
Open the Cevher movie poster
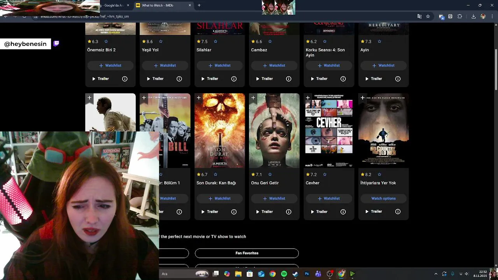pos(329,131)
